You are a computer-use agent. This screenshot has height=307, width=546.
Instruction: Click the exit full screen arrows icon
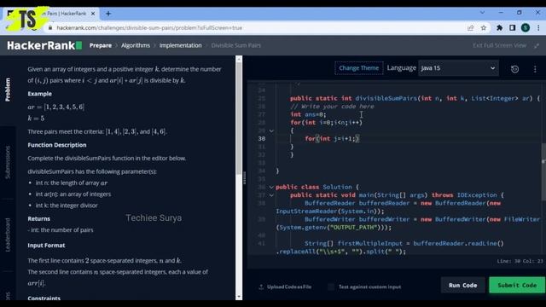point(537,45)
